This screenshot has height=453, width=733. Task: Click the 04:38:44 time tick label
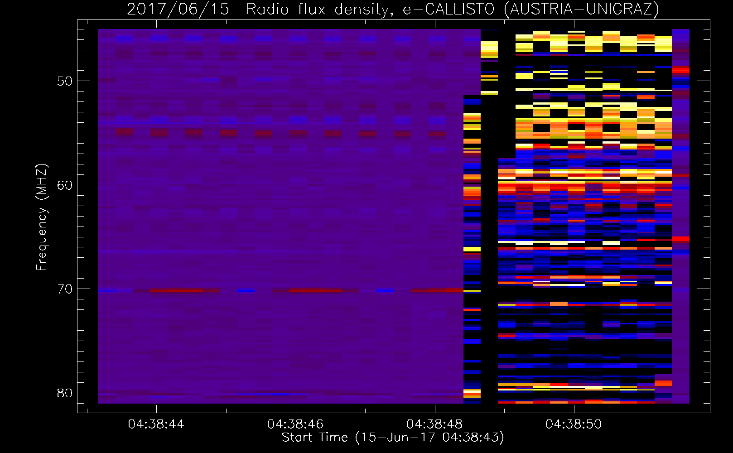pyautogui.click(x=156, y=424)
